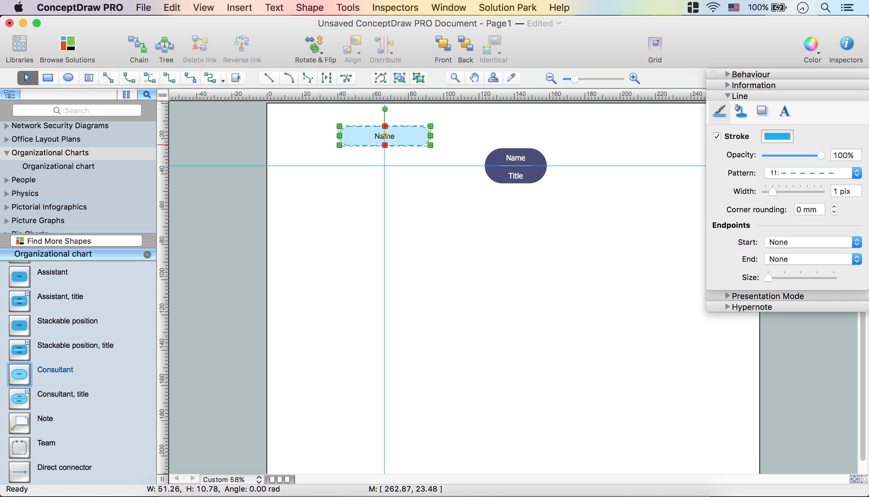The width and height of the screenshot is (869, 497).
Task: Click the Tree connection mode icon
Action: (165, 45)
